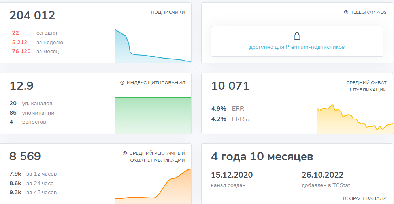Click the 4 репостов row
Screen dimensions: 394x204
pos(28,122)
